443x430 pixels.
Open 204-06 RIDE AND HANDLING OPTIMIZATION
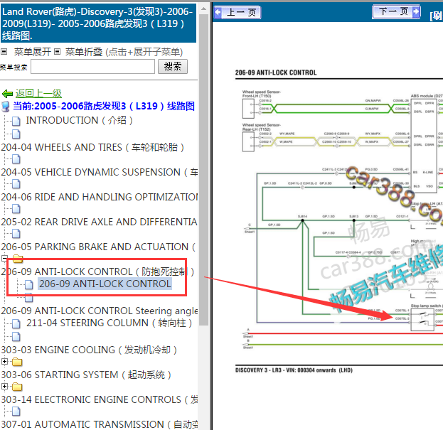pos(99,197)
